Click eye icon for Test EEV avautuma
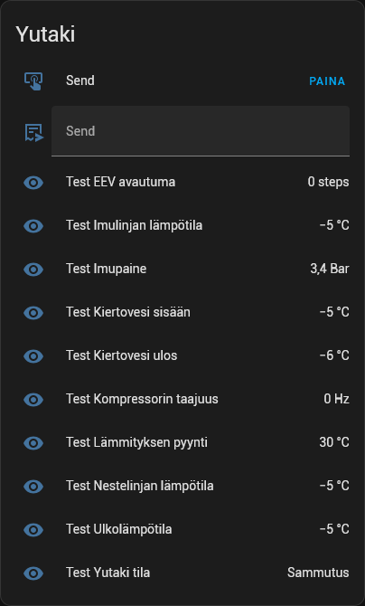 (x=33, y=182)
